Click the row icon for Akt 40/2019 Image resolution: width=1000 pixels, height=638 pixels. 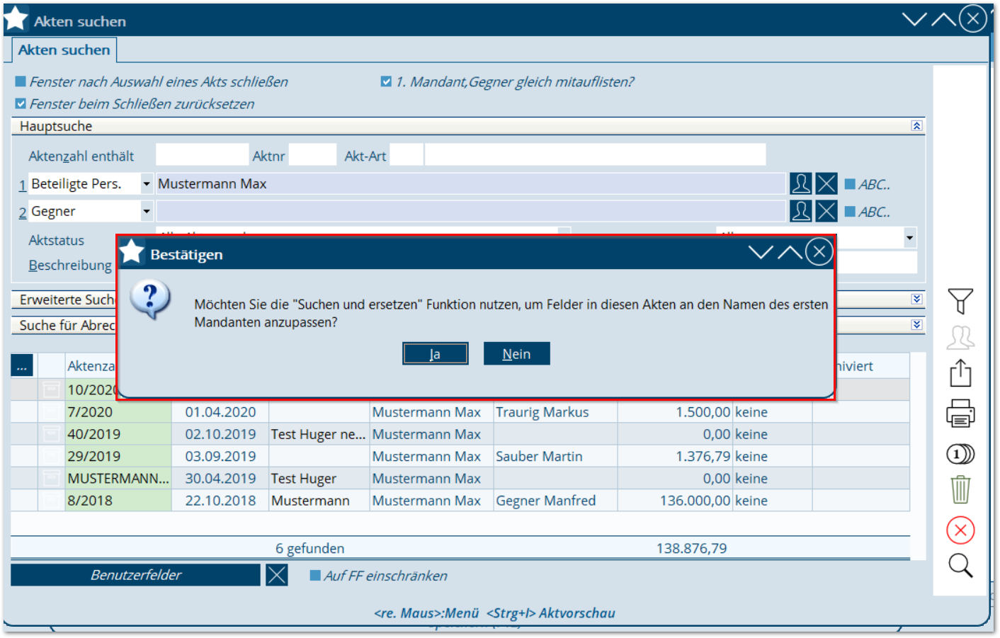point(51,434)
